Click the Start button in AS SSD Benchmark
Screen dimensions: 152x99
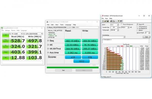point(63,70)
